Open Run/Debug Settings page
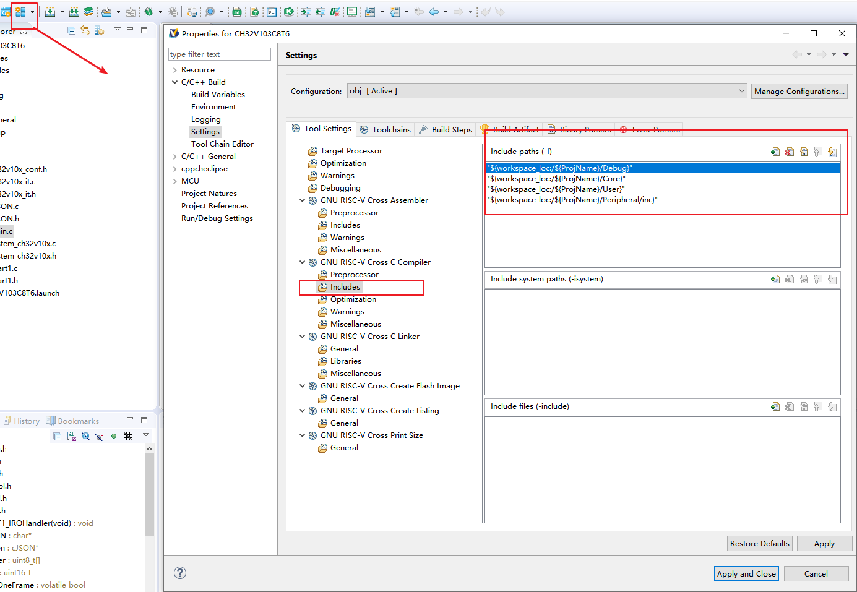Viewport: 857px width, 592px height. [217, 218]
